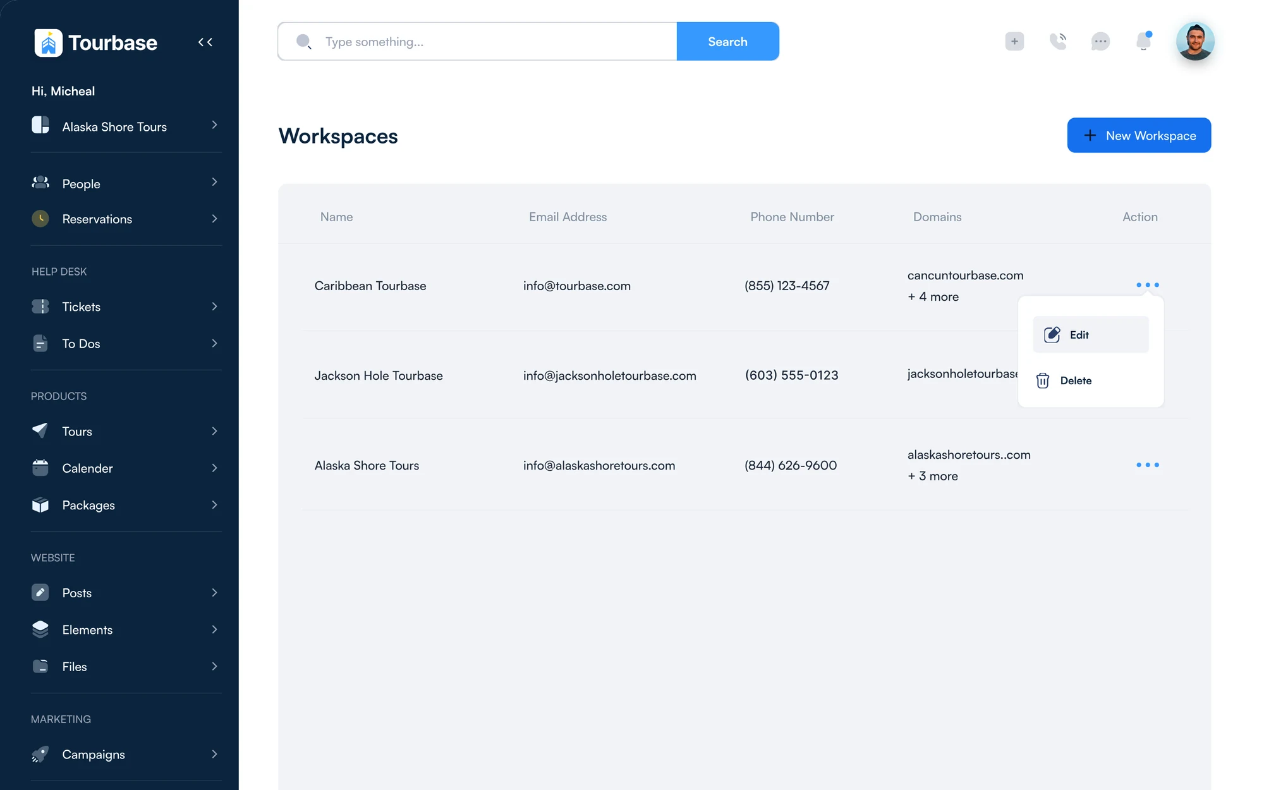1264x790 pixels.
Task: Focus the 'Type something...' search input
Action: pos(477,42)
